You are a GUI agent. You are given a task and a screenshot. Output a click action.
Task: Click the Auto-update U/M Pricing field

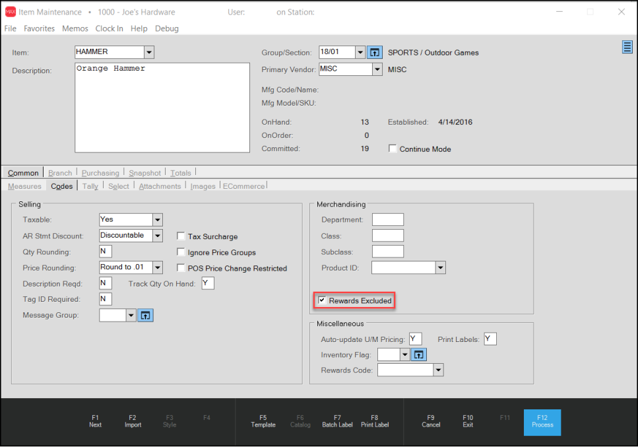pos(416,339)
